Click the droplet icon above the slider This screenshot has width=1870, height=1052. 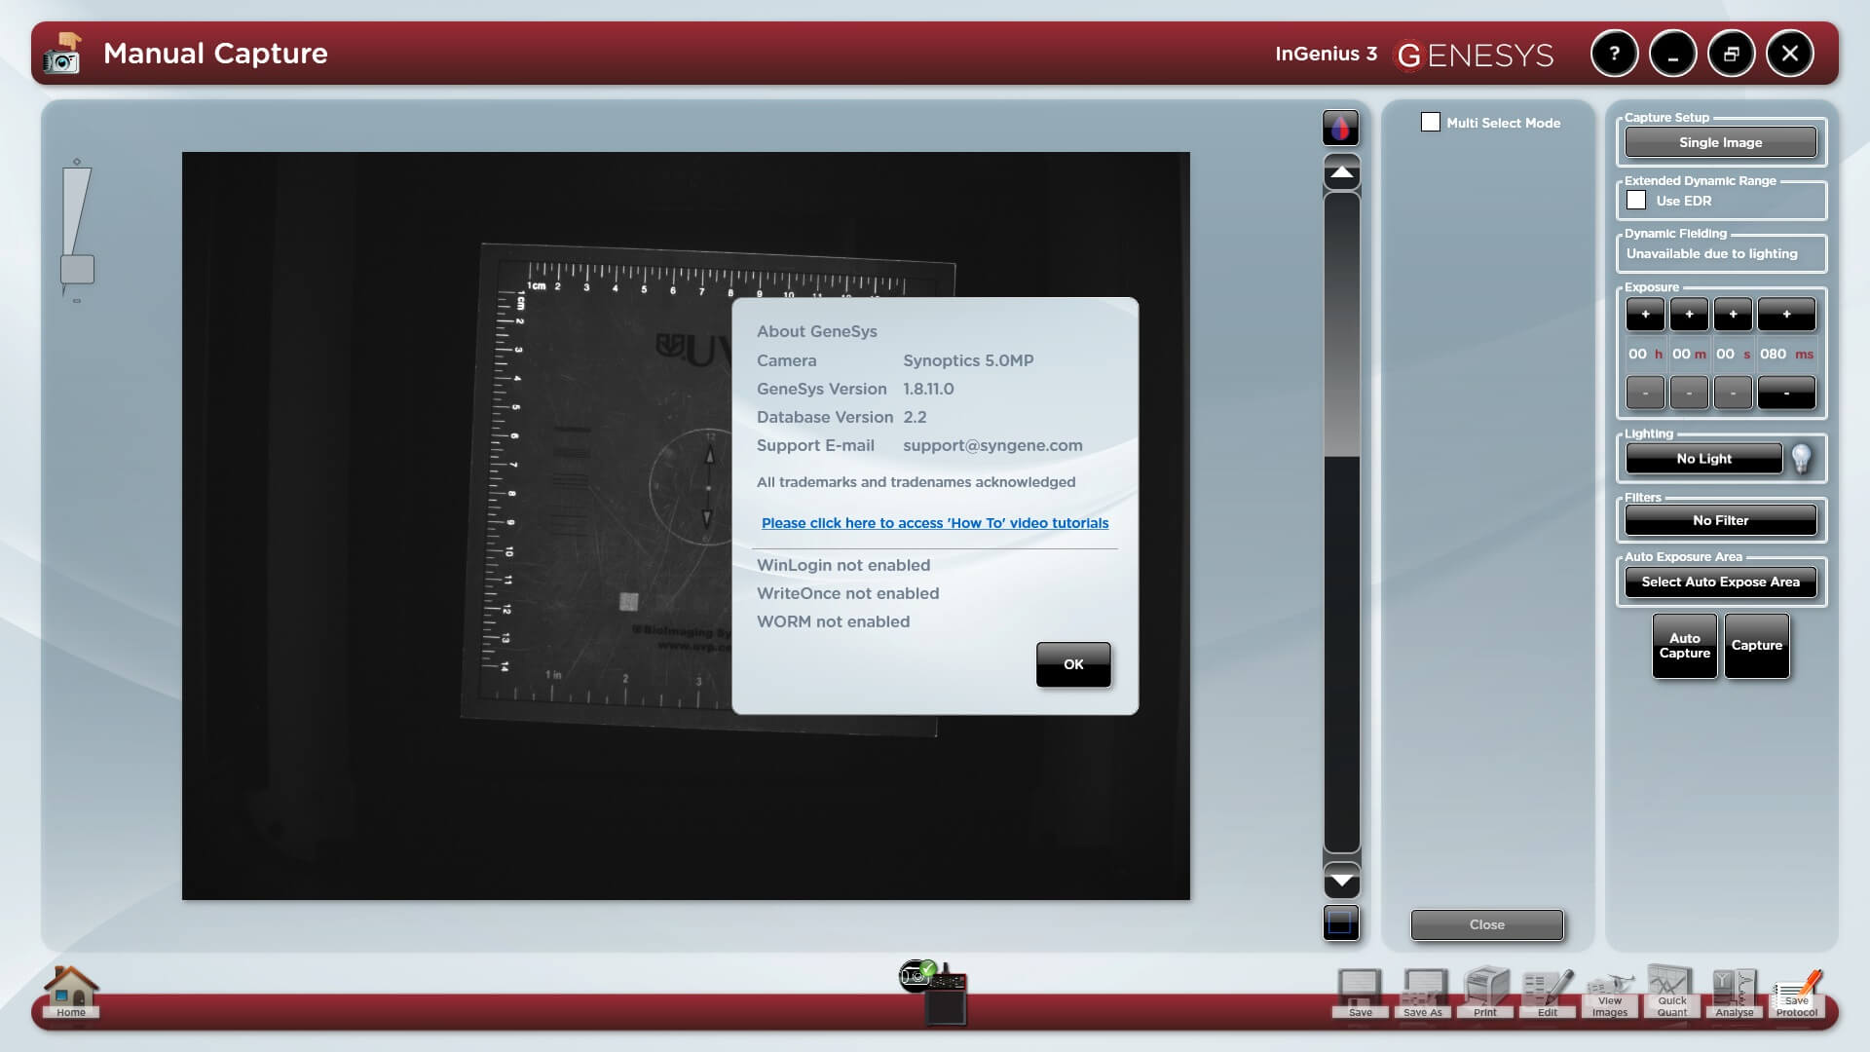[1341, 127]
